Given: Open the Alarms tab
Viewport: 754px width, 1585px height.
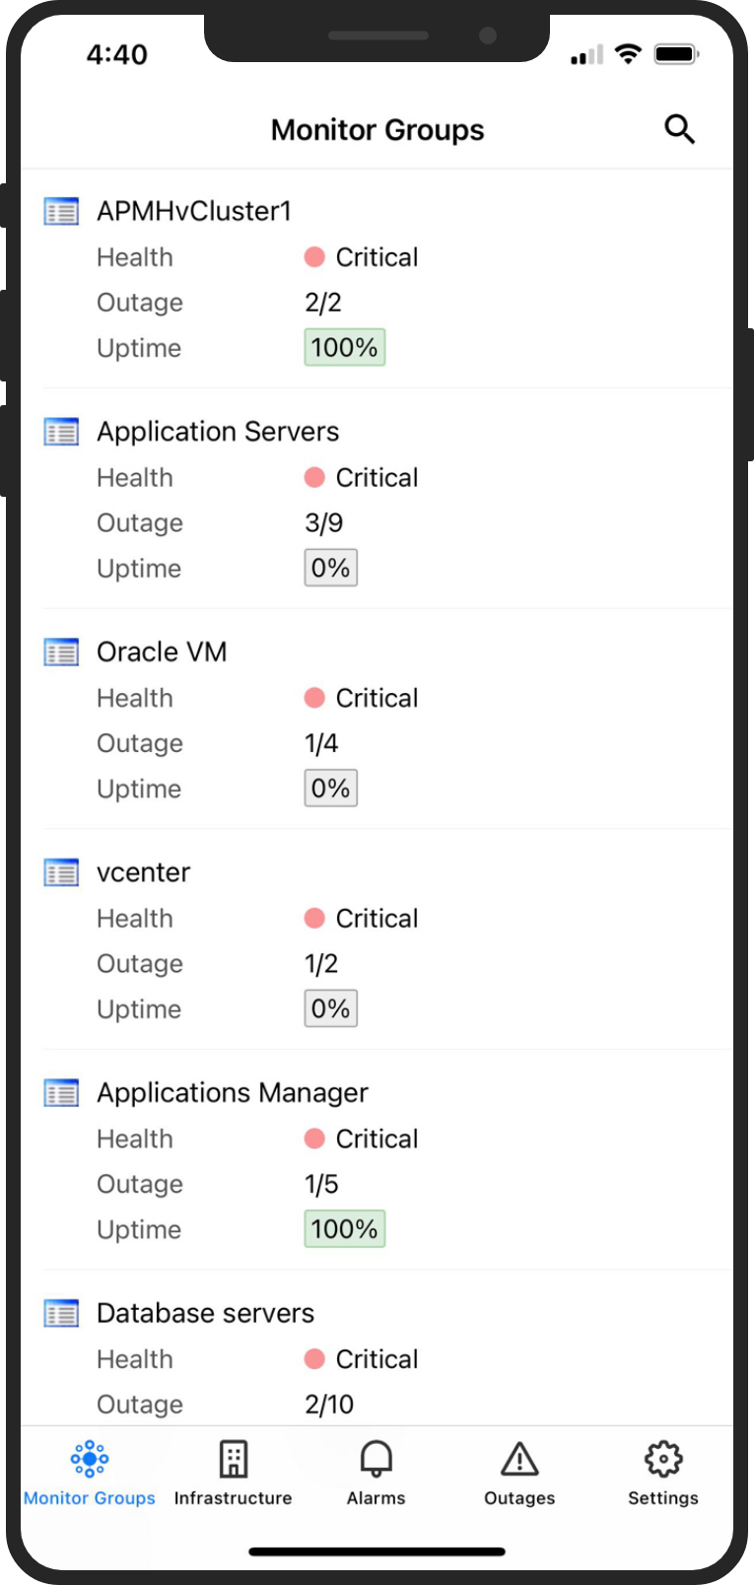Looking at the screenshot, I should pos(376,1473).
